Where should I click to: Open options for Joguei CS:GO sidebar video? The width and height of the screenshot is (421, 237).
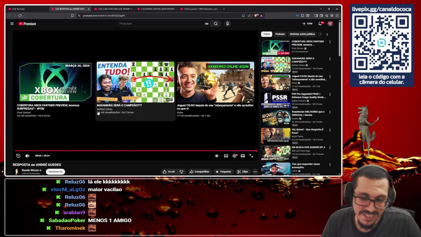point(330,77)
